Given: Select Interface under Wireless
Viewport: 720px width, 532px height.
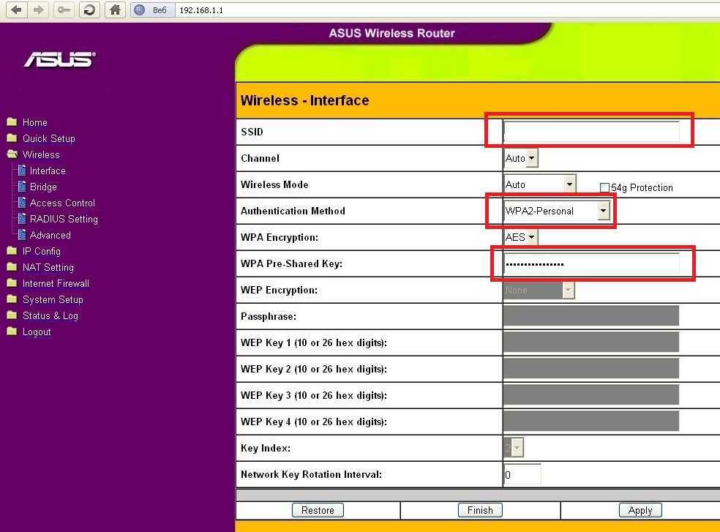Looking at the screenshot, I should [48, 171].
